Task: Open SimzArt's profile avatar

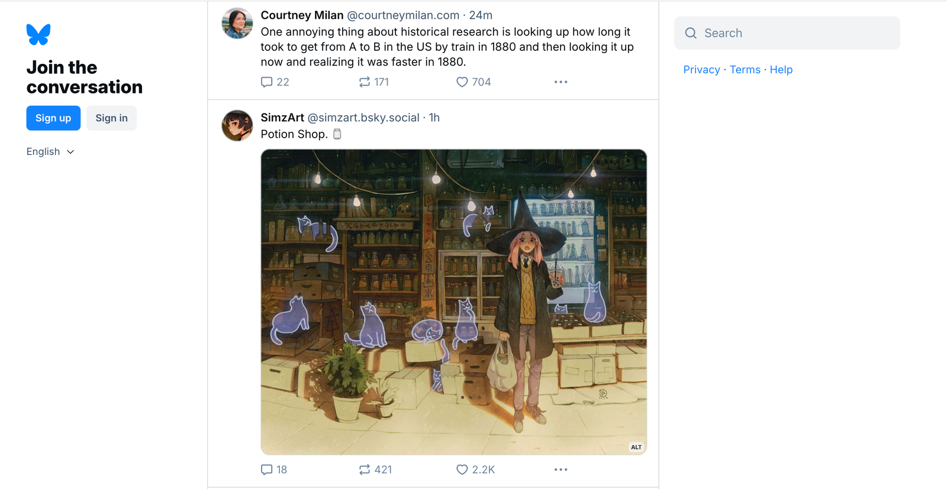Action: tap(237, 125)
